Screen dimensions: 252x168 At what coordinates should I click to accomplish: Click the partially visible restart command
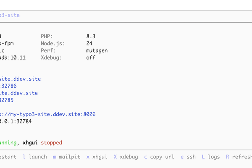pos(8,157)
